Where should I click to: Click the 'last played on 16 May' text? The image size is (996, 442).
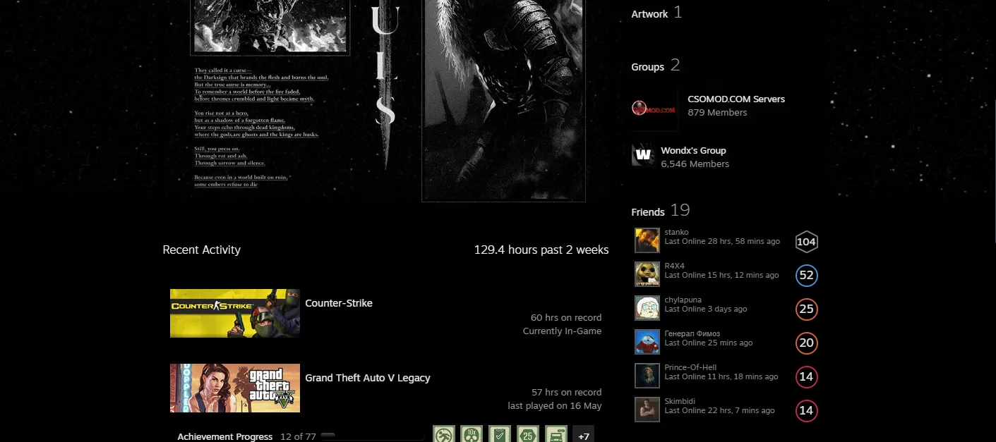[555, 406]
